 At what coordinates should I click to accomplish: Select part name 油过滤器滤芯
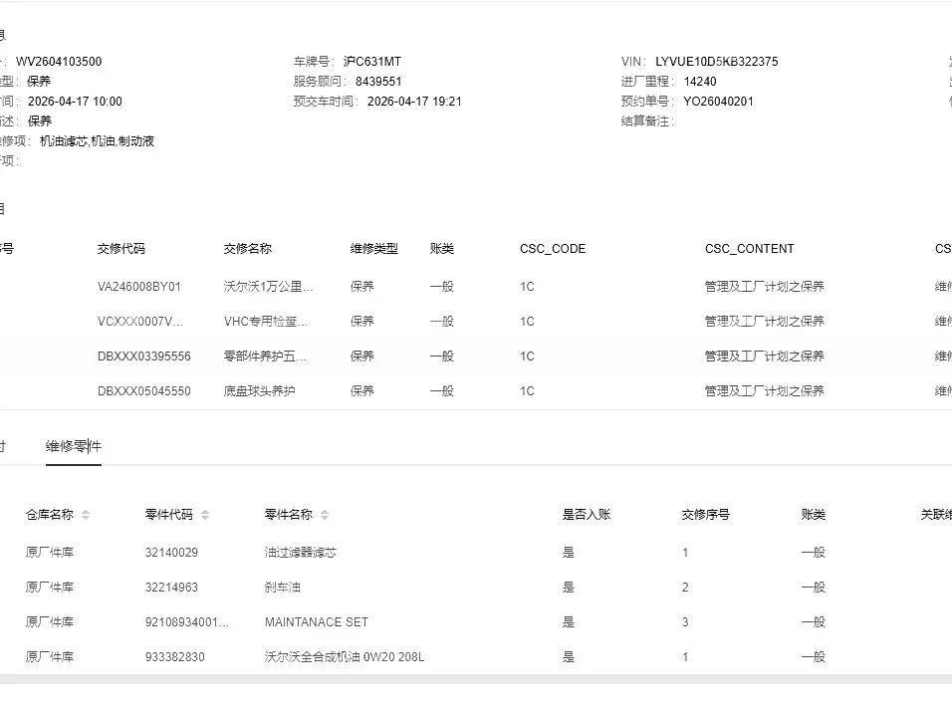point(301,553)
